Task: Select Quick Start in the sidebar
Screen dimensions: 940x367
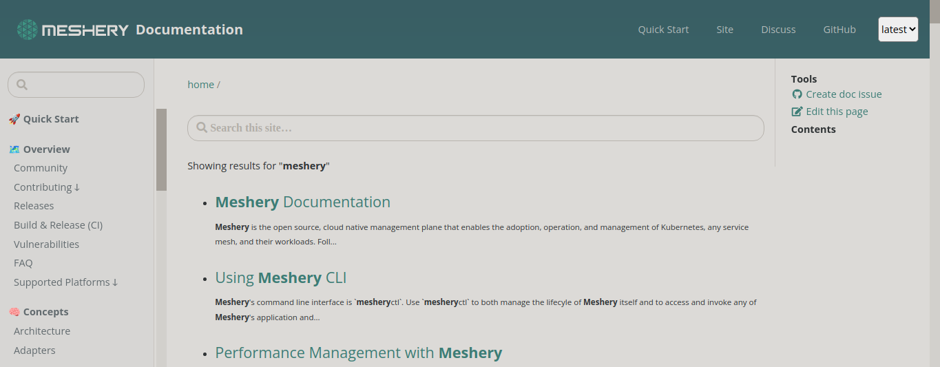Action: (x=51, y=119)
